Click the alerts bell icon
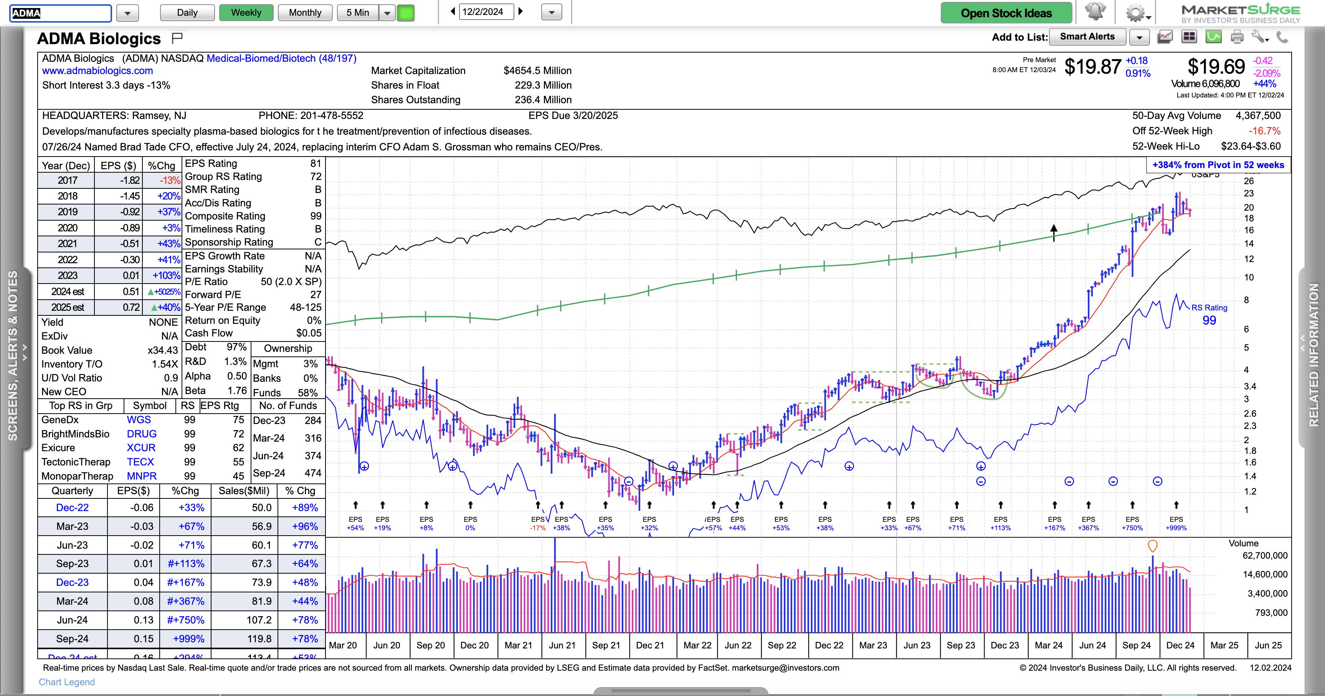 tap(1095, 11)
